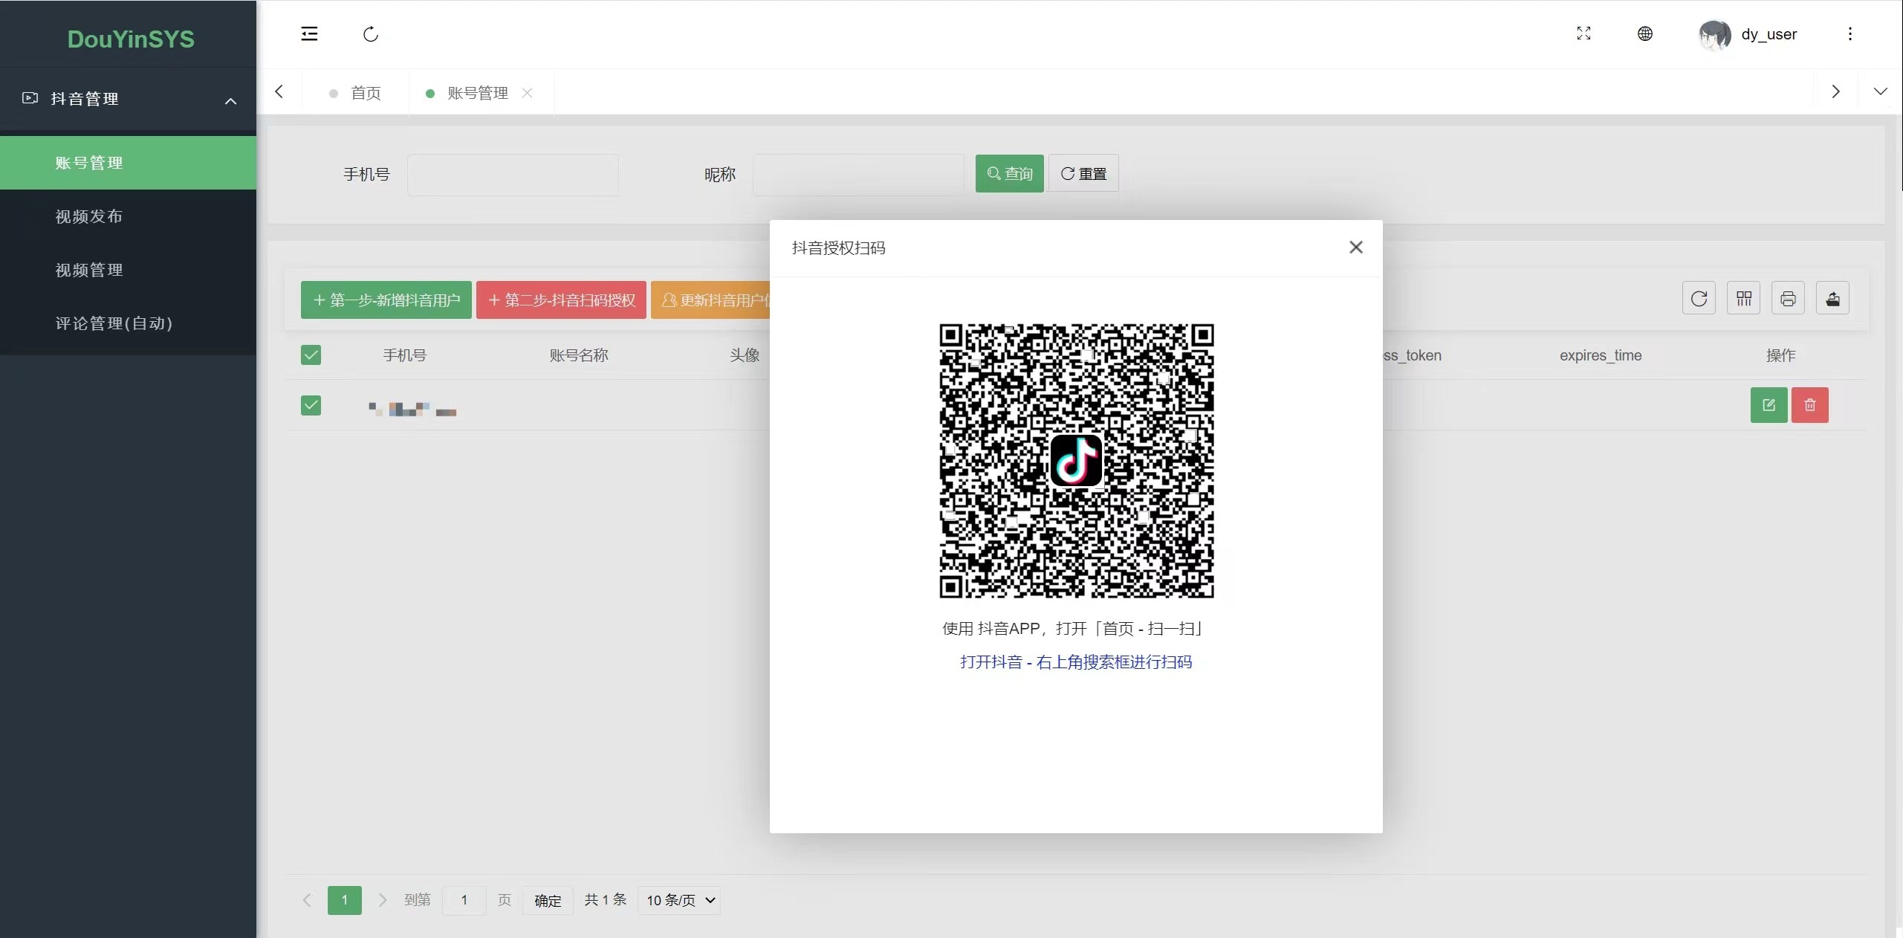1903x938 pixels.
Task: Open the three-dot more options menu
Action: [1849, 33]
